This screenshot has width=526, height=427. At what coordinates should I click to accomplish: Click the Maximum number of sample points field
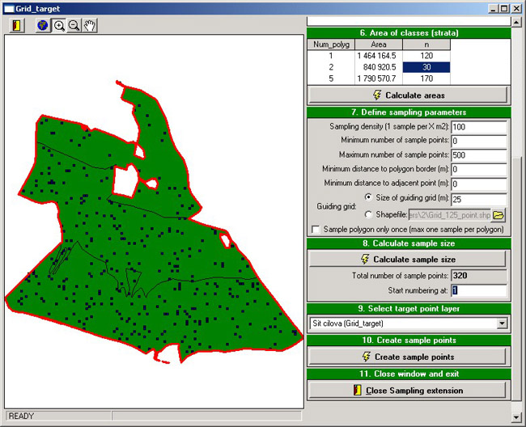tap(479, 155)
